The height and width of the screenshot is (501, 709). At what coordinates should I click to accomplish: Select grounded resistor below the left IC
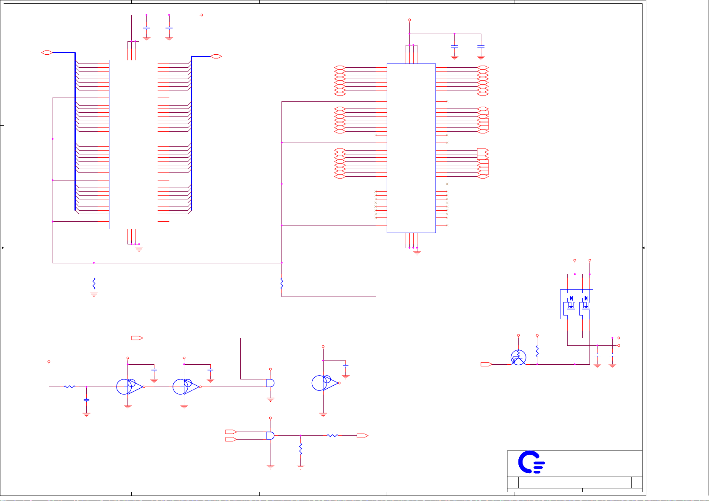click(x=94, y=283)
